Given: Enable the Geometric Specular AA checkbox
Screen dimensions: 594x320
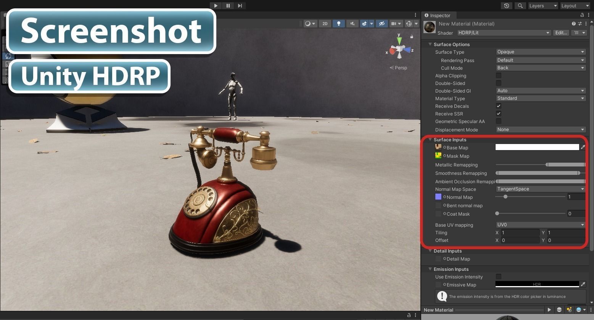Looking at the screenshot, I should [x=499, y=121].
